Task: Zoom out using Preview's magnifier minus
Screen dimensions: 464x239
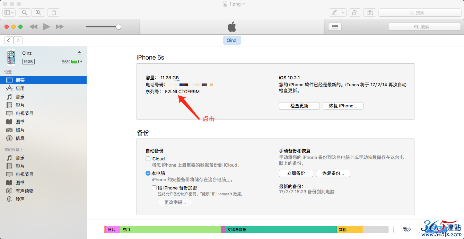Action: [25, 12]
